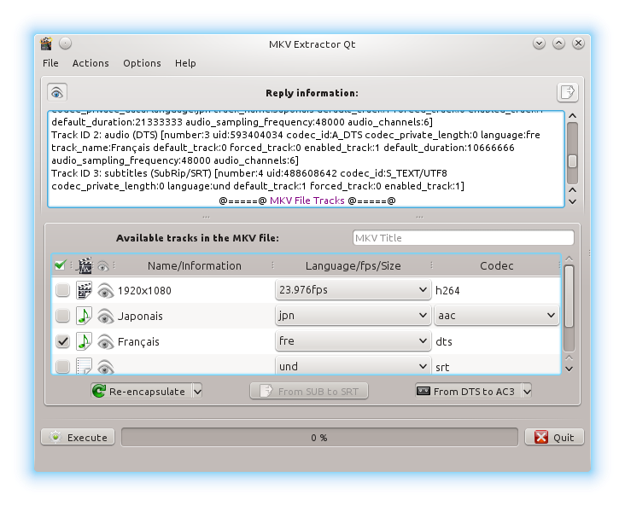Click the audio note icon for Japonais

pyautogui.click(x=85, y=316)
